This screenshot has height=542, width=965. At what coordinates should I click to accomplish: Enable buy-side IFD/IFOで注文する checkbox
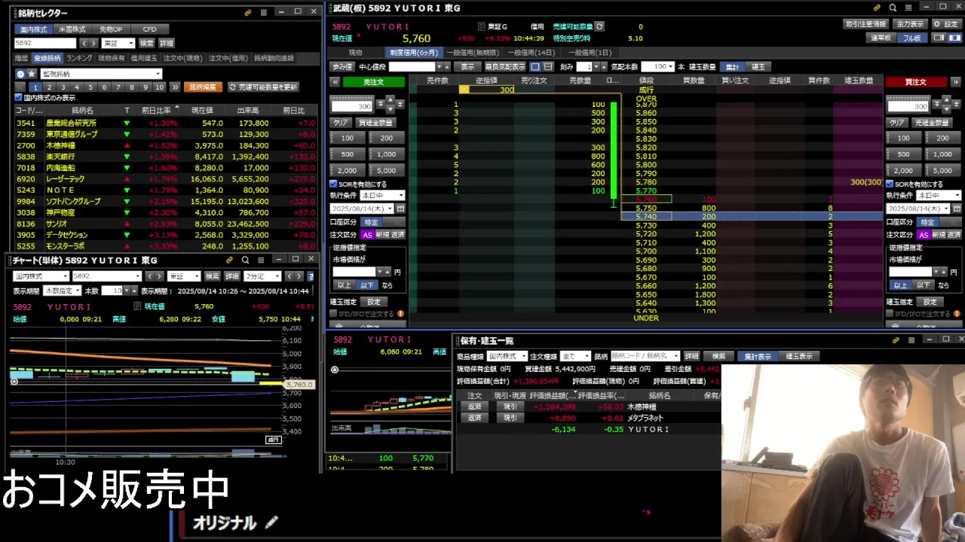tap(890, 314)
